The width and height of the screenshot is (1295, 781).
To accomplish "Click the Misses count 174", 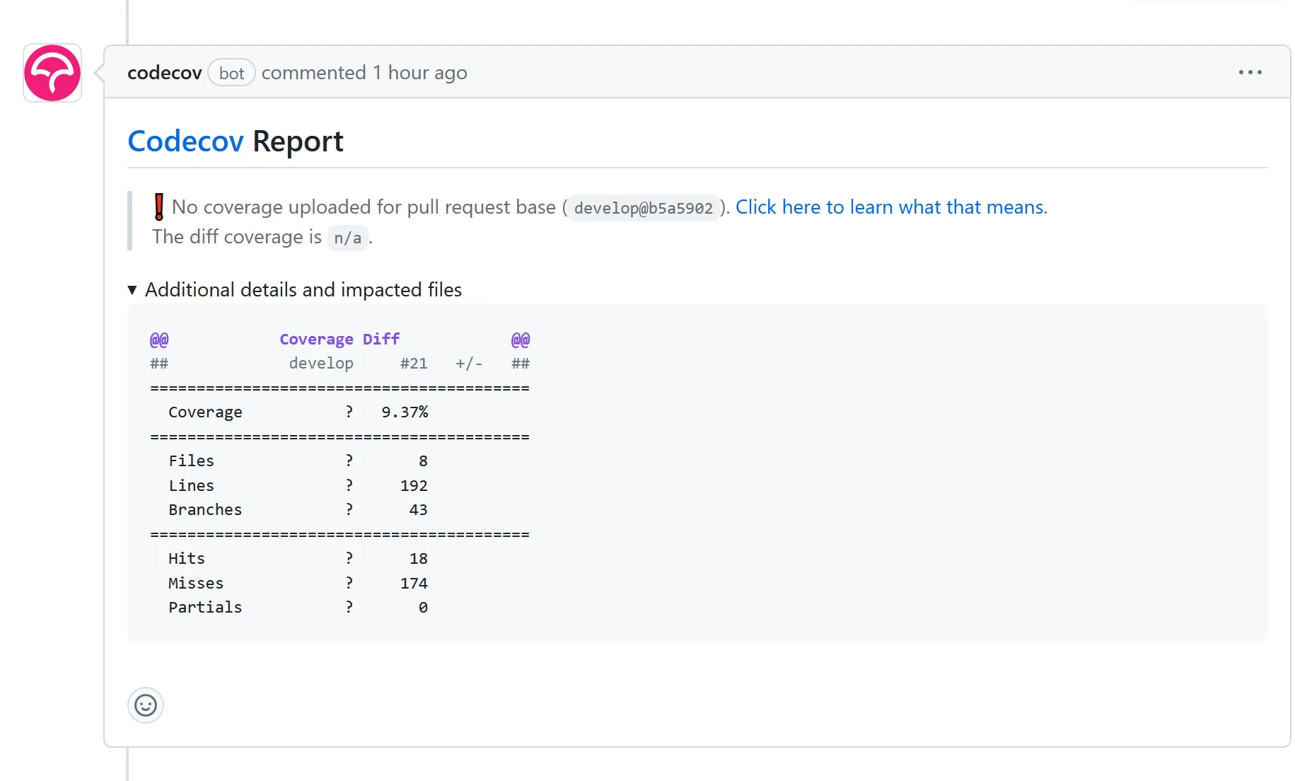I will [x=414, y=584].
